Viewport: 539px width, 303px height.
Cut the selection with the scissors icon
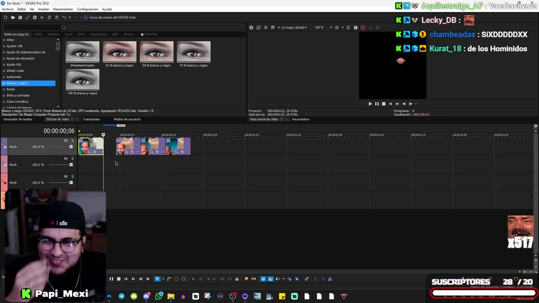coord(42,17)
